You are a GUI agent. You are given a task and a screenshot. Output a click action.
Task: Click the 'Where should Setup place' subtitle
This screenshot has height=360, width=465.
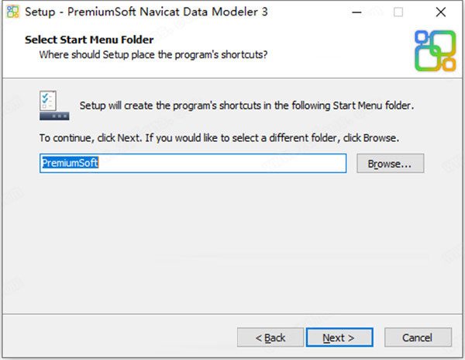[153, 54]
